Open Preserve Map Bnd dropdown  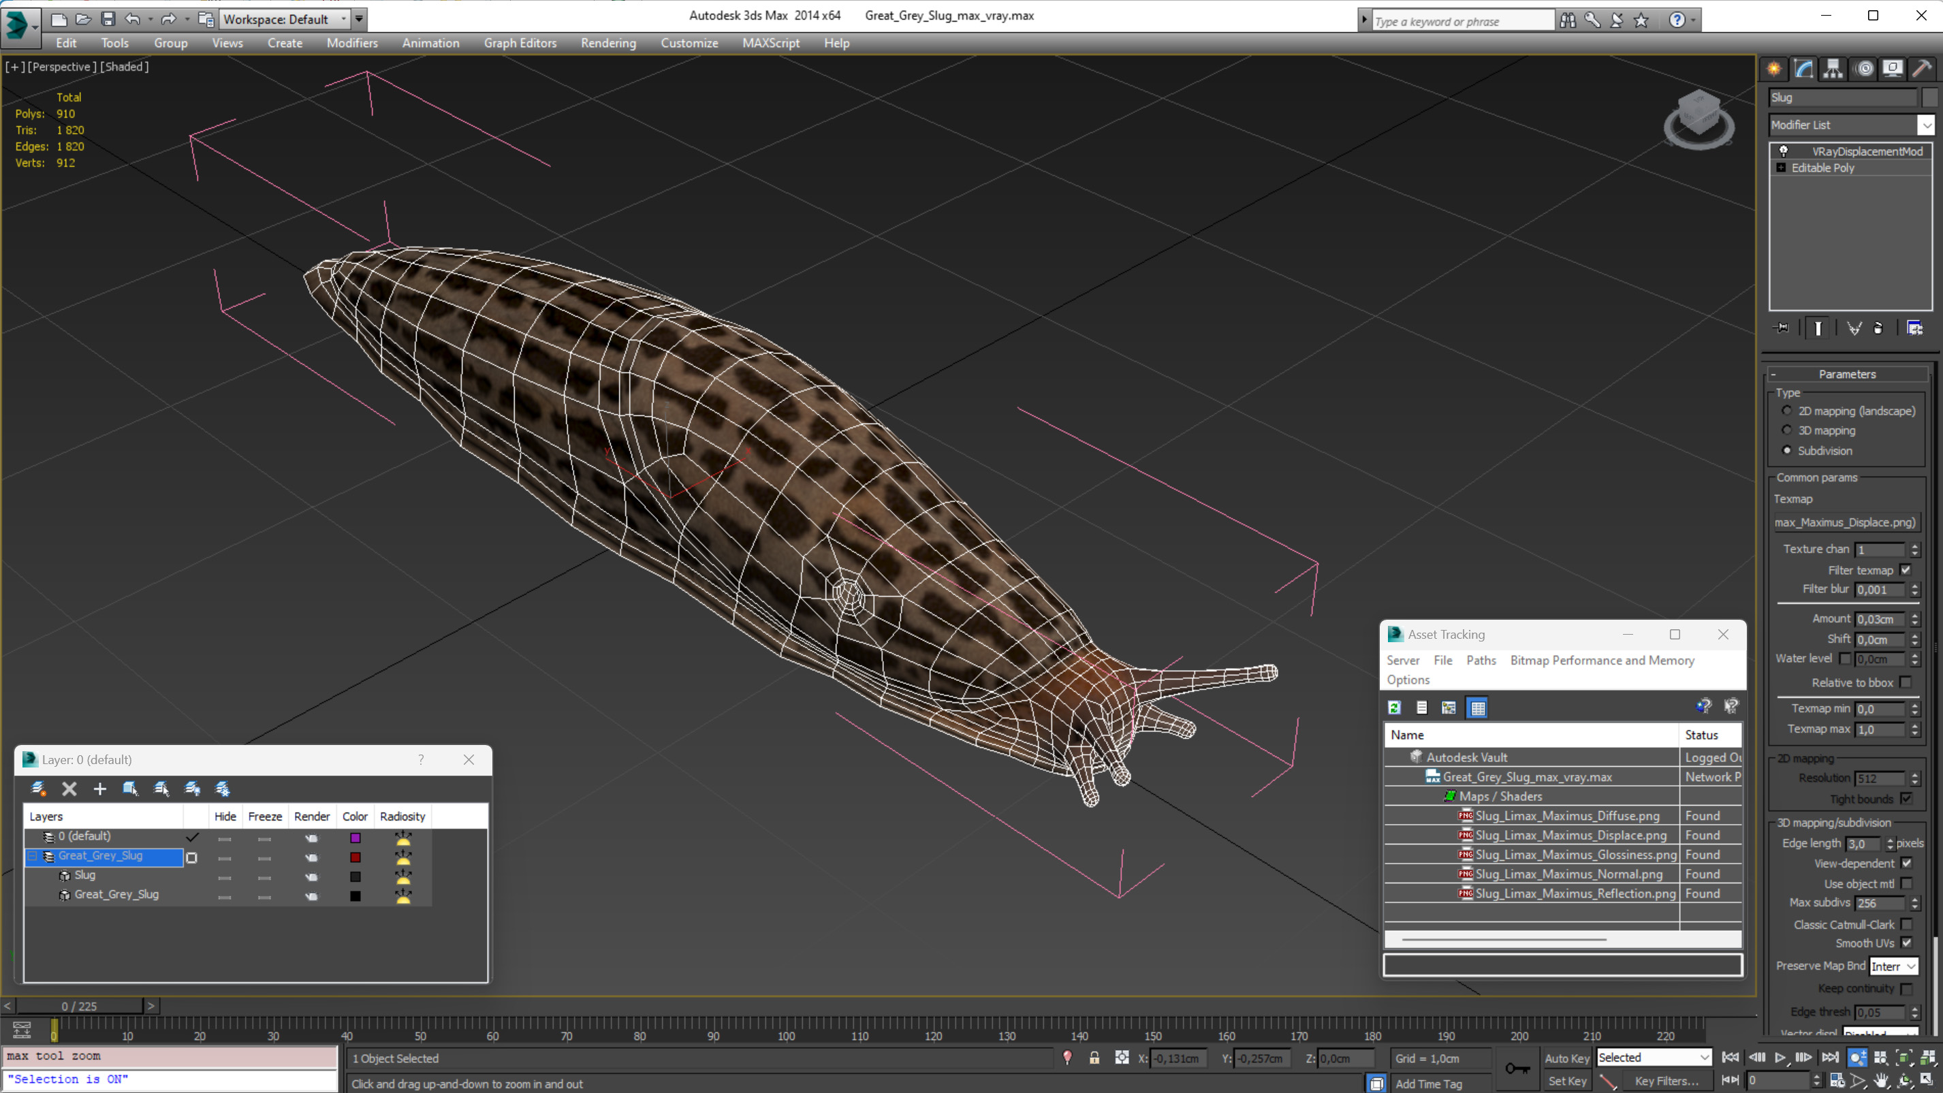(x=1893, y=966)
